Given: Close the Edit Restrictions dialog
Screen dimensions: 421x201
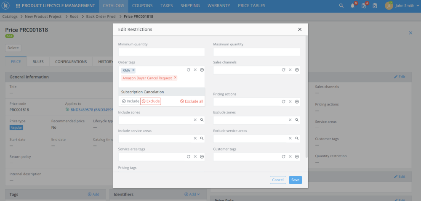Looking at the screenshot, I should [x=300, y=29].
